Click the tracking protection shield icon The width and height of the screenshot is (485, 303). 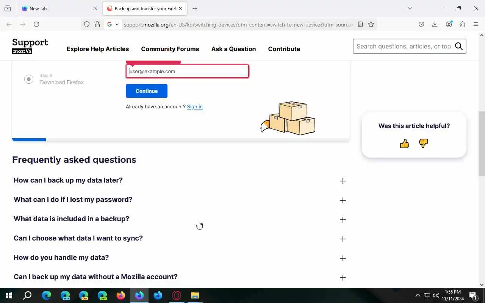[x=87, y=24]
